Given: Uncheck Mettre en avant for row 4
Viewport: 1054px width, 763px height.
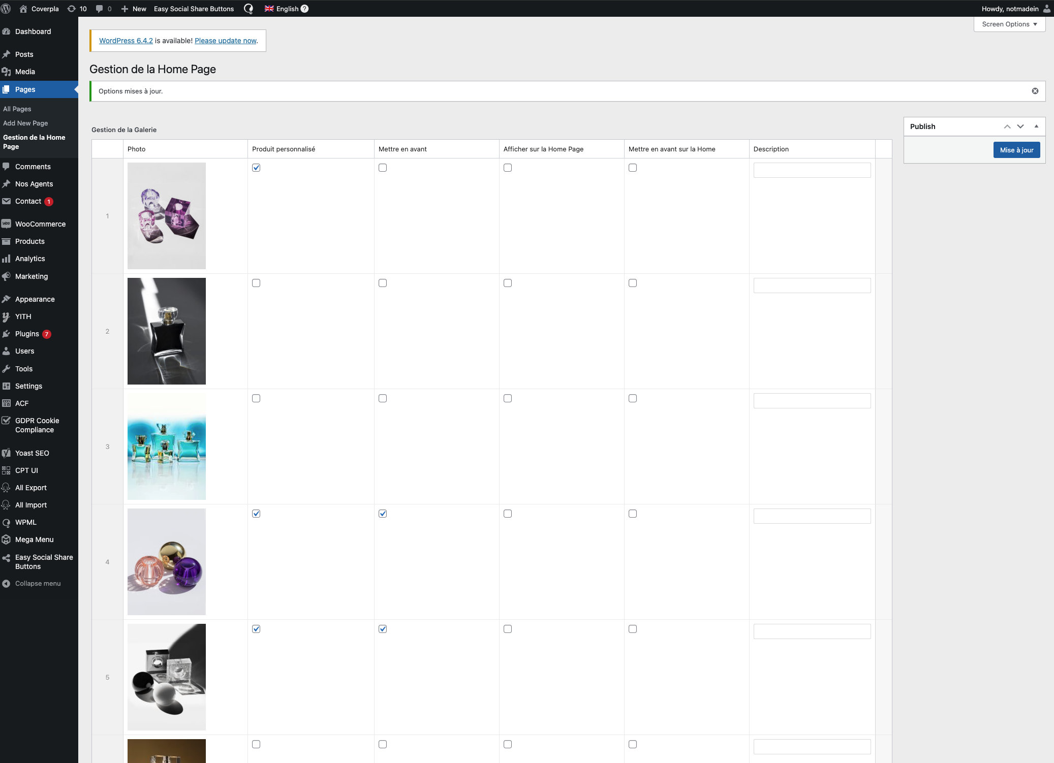Looking at the screenshot, I should pos(383,514).
